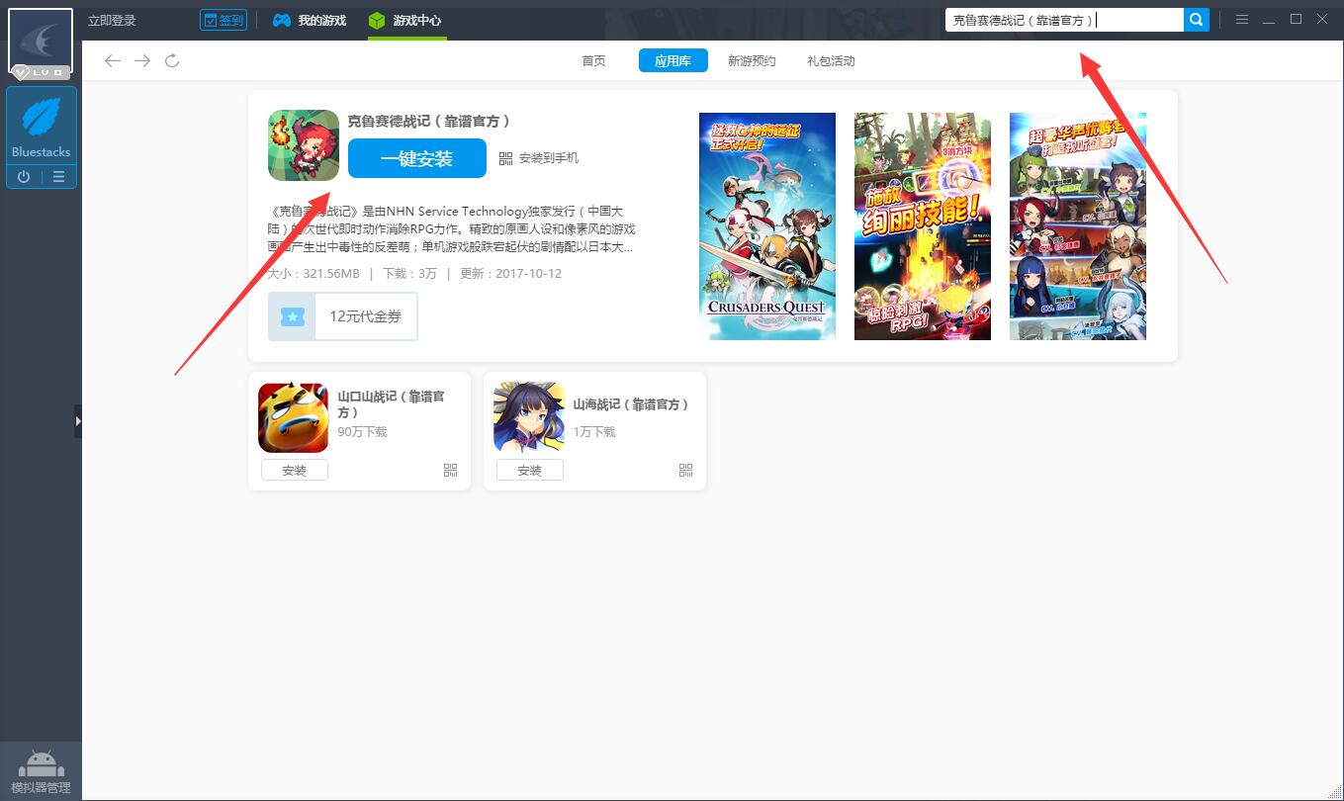Click the coupon ticket star icon
The height and width of the screenshot is (801, 1344).
pos(292,316)
